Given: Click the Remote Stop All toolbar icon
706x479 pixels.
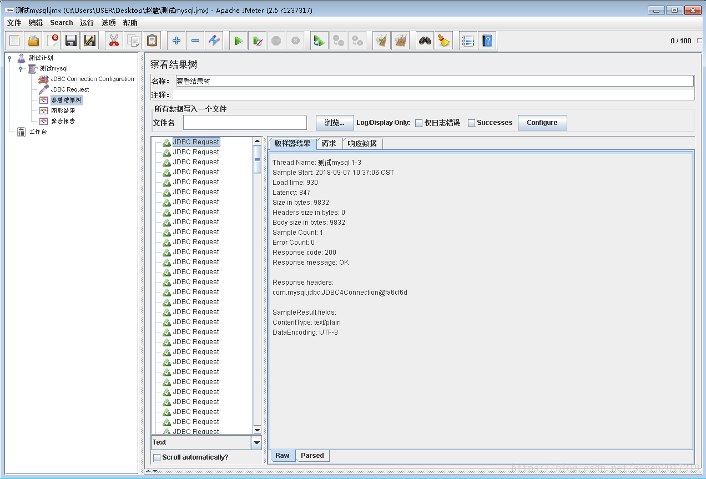Looking at the screenshot, I should [339, 41].
